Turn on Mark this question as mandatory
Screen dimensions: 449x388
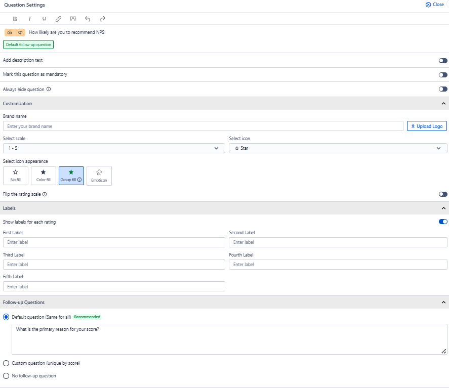pos(443,74)
